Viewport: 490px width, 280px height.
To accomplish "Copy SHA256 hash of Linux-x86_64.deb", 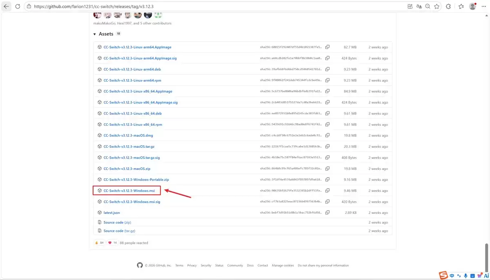I will [x=327, y=113].
